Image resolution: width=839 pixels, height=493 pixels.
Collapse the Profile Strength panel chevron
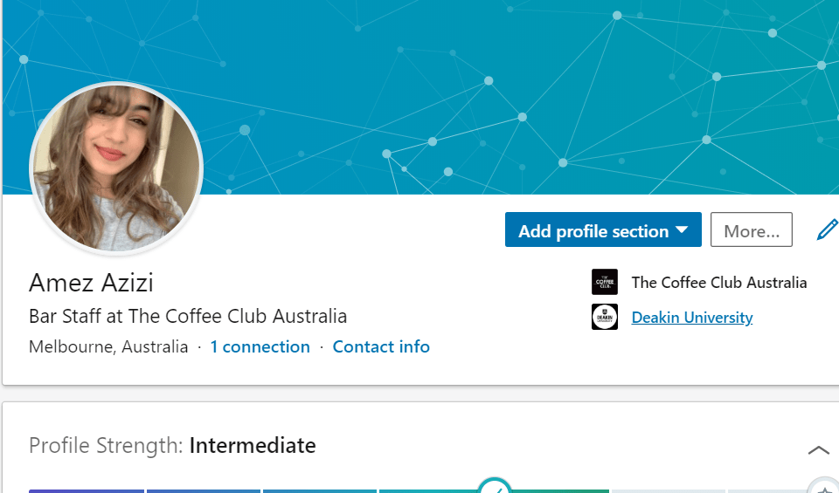(x=818, y=450)
